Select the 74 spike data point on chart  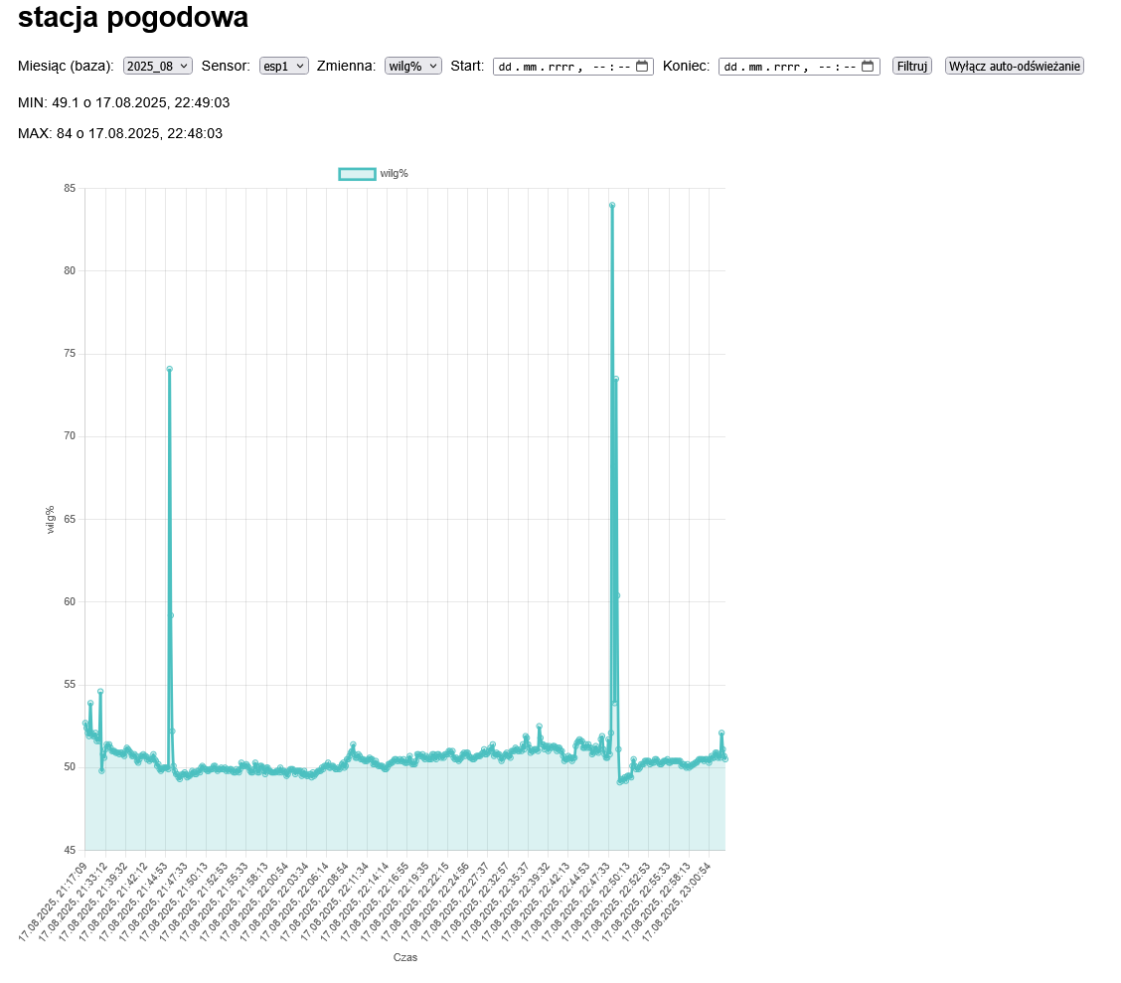point(170,369)
